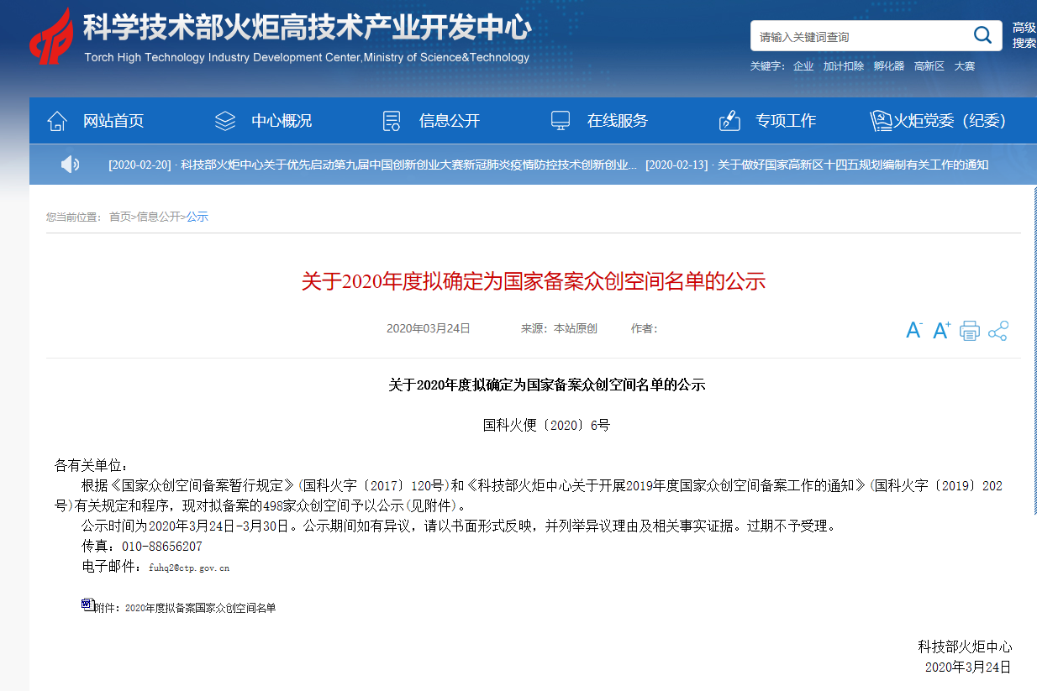Click the keyword search input field
Image resolution: width=1037 pixels, height=691 pixels.
click(861, 36)
